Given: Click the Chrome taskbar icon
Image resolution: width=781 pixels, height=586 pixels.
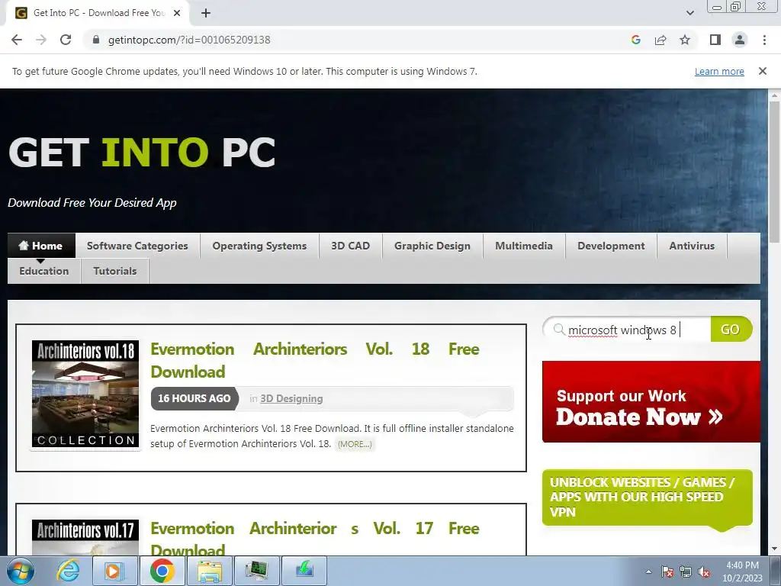Looking at the screenshot, I should pyautogui.click(x=162, y=571).
